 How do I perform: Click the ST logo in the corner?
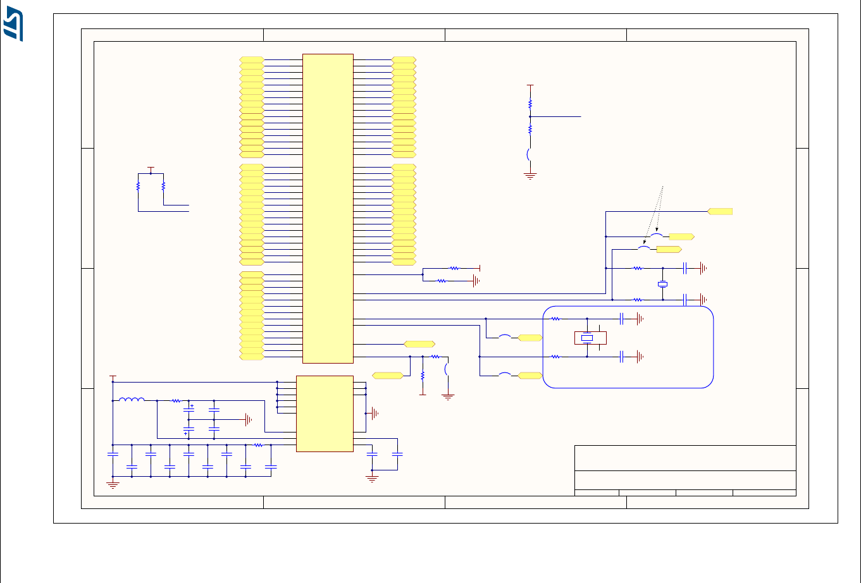click(x=14, y=27)
